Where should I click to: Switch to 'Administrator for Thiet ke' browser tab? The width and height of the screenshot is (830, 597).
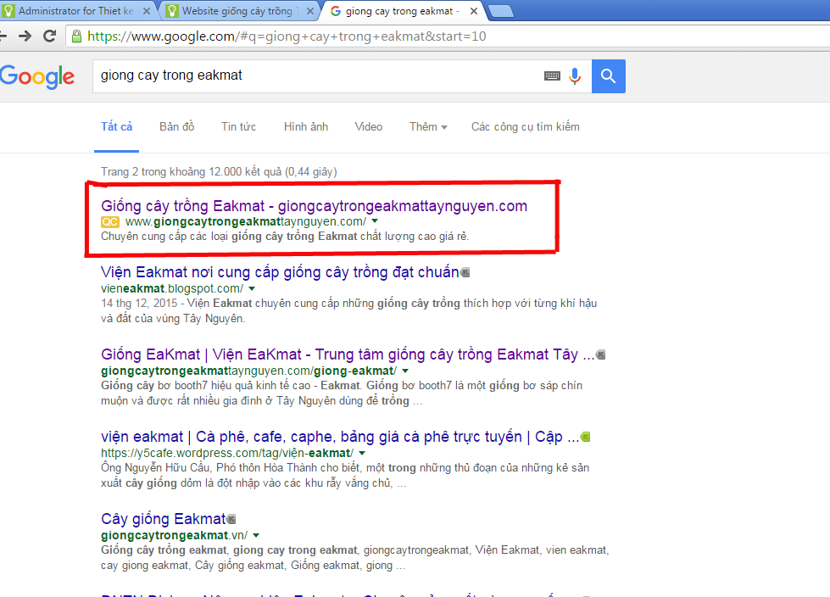click(x=75, y=11)
